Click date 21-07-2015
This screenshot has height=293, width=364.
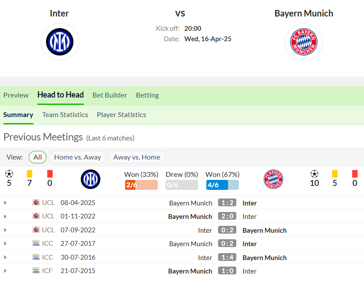[78, 271]
